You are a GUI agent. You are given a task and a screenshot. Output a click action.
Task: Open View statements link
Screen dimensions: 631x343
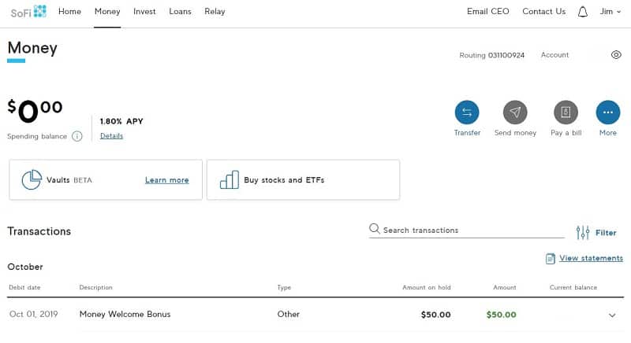591,258
